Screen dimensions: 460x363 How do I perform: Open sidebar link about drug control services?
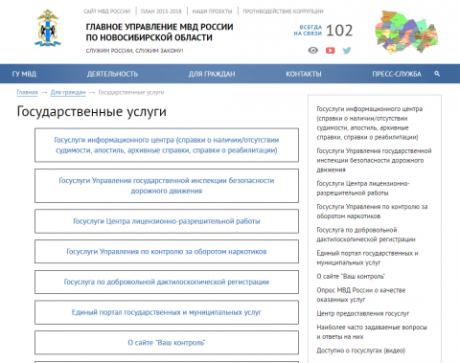click(x=372, y=212)
